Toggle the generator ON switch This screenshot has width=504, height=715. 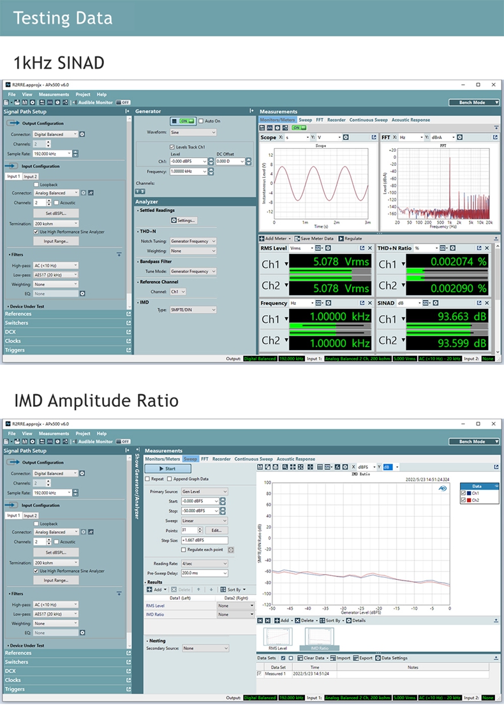184,121
